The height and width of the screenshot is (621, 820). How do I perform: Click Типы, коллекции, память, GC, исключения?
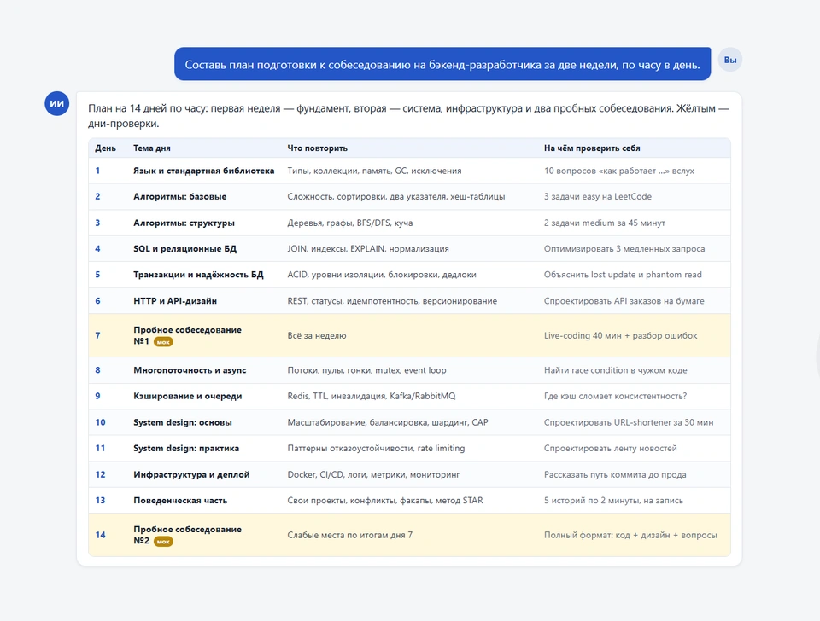tap(374, 171)
